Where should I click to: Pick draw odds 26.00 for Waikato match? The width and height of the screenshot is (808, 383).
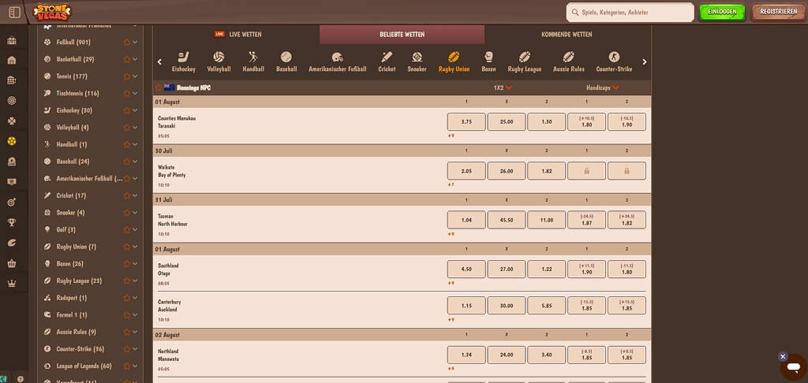[x=507, y=171]
